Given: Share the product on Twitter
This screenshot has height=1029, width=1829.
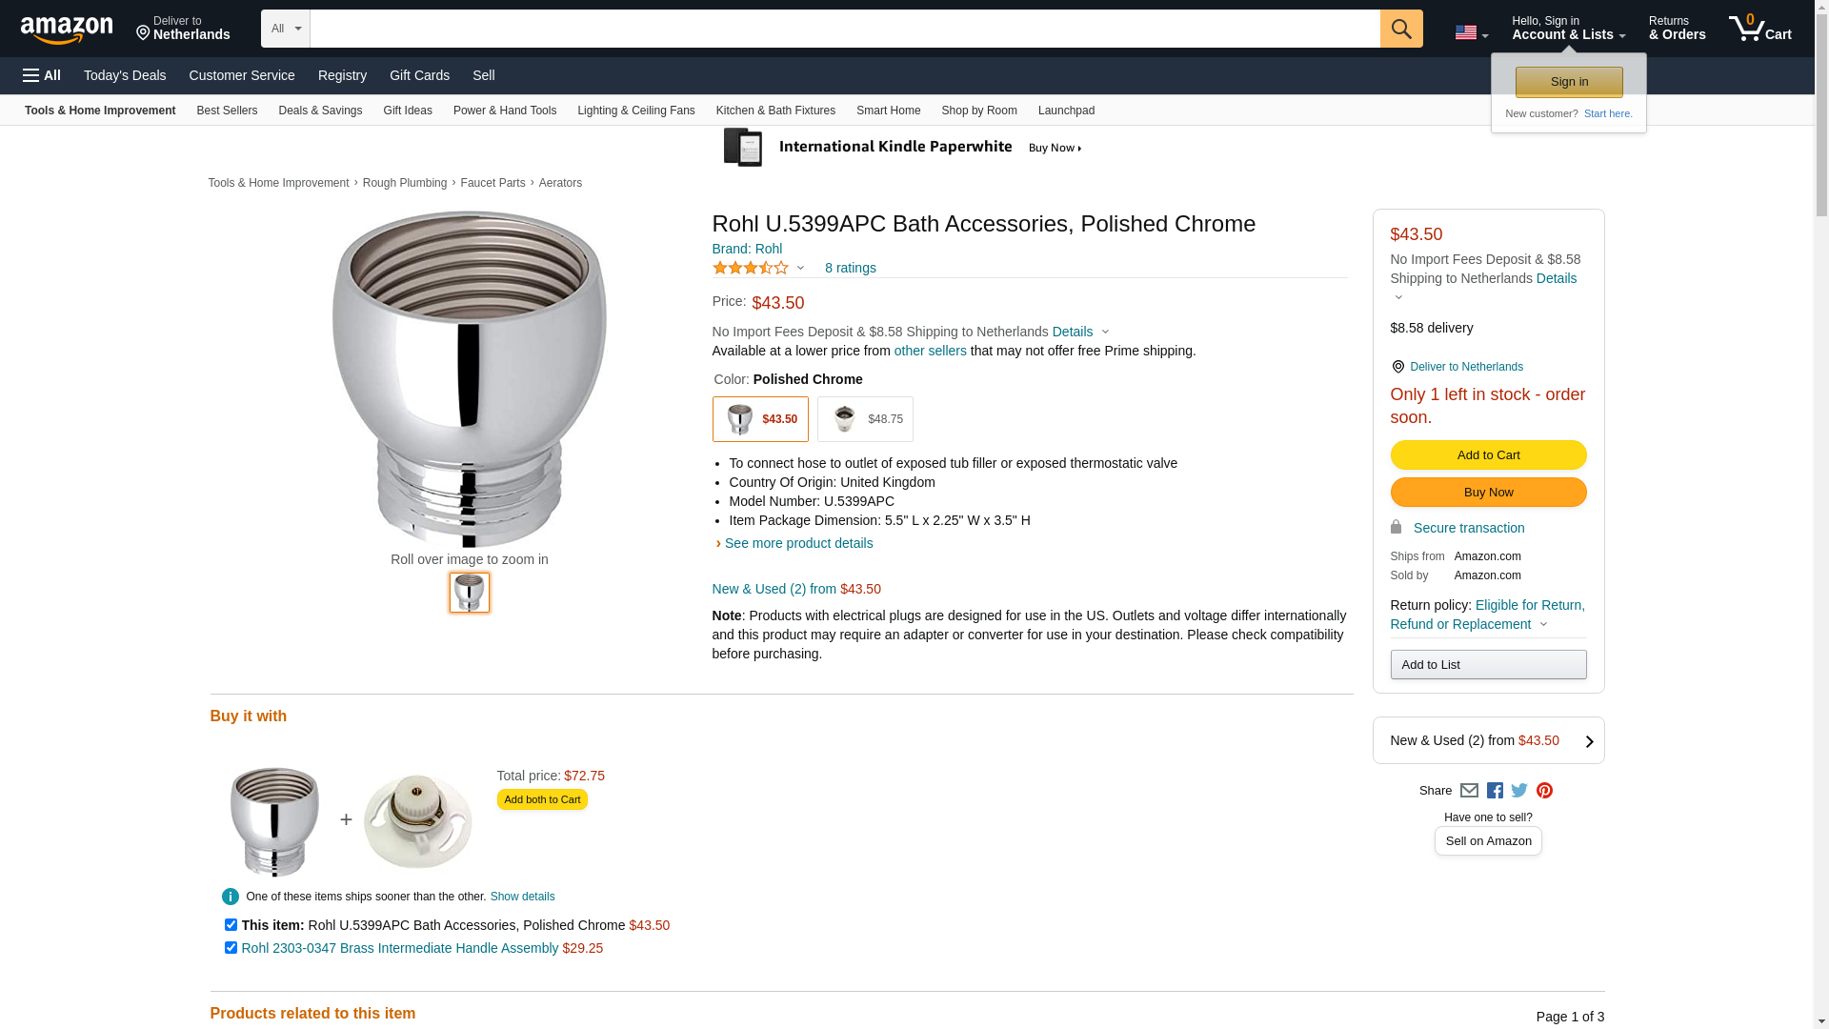Looking at the screenshot, I should point(1519,791).
